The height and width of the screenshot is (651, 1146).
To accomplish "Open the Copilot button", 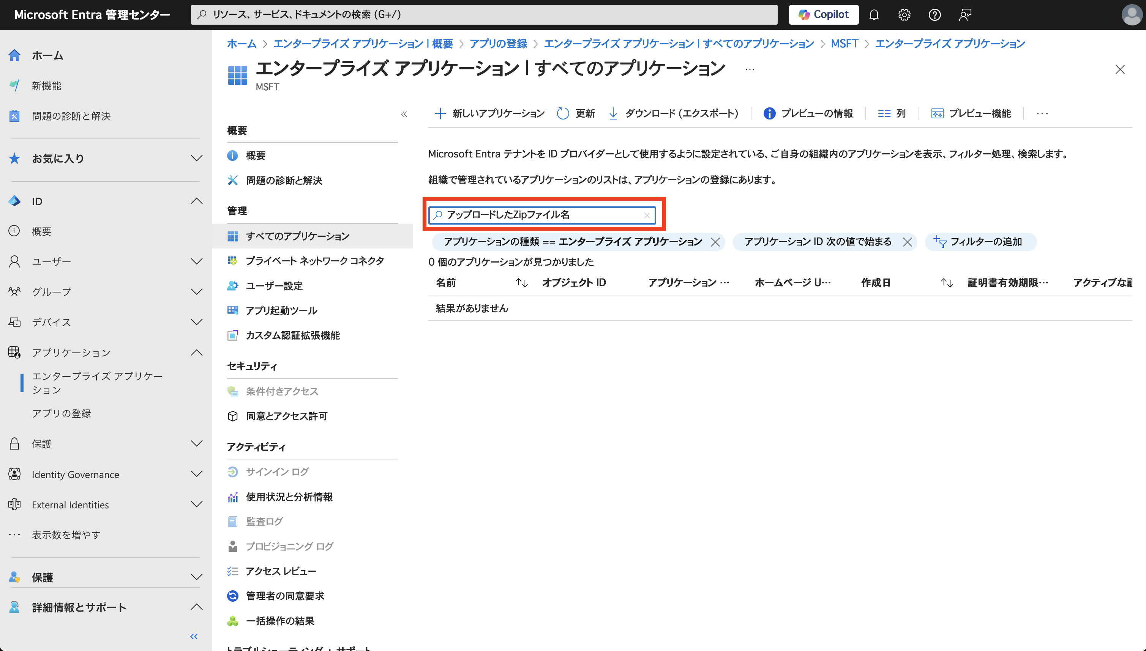I will [823, 15].
